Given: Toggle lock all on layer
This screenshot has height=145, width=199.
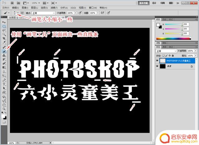Looking at the screenshot, I should 173,56.
